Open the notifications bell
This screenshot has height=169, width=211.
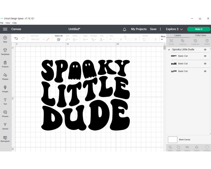click(x=124, y=29)
